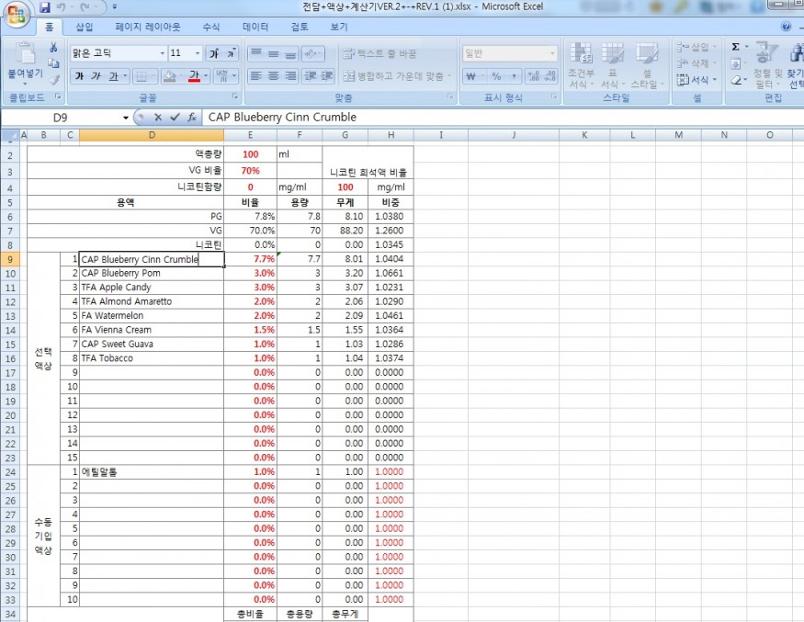Click the 삽입 insert cells button
Viewport: 804px width, 622px height.
696,48
